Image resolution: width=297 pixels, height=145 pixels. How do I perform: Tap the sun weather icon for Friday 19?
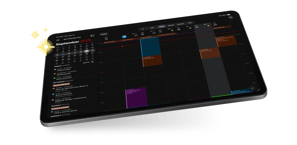pyautogui.click(x=209, y=26)
